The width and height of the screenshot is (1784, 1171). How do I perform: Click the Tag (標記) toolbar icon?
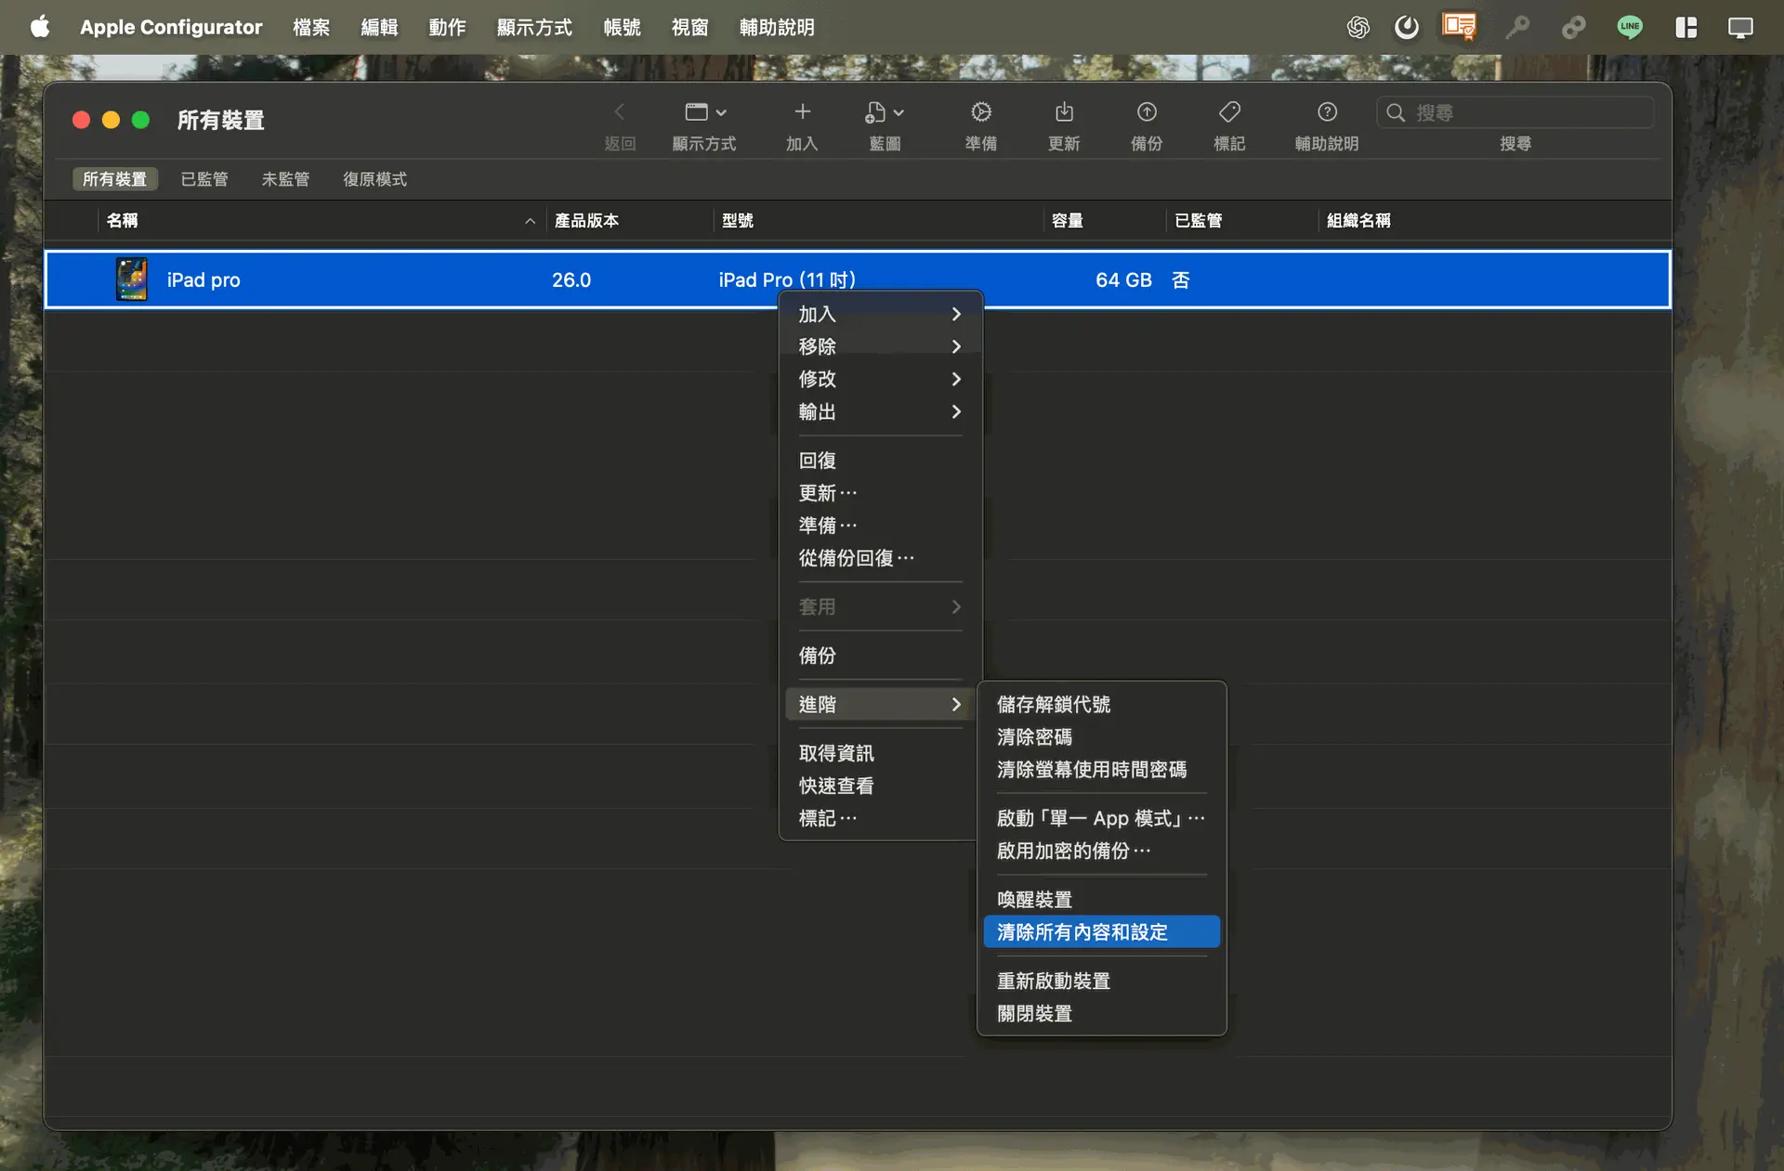pos(1229,112)
